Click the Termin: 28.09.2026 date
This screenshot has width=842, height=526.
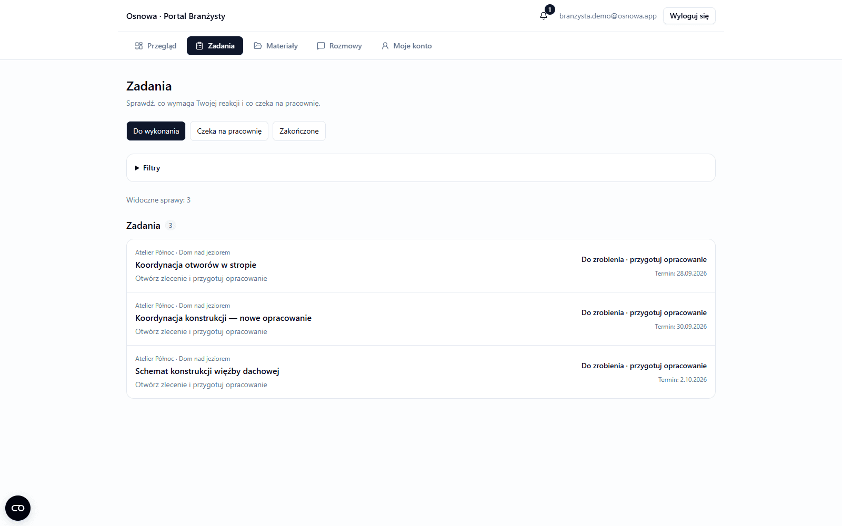pos(680,274)
